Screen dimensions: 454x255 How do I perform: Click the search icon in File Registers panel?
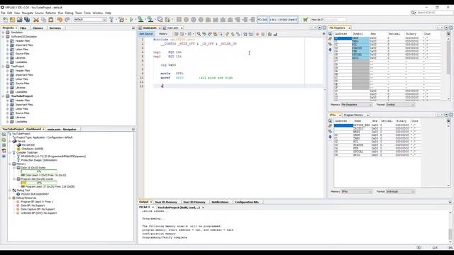pyautogui.click(x=330, y=34)
